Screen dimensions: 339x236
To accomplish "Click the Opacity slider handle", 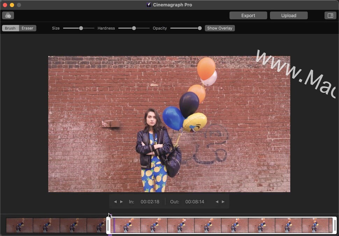I will click(x=199, y=28).
